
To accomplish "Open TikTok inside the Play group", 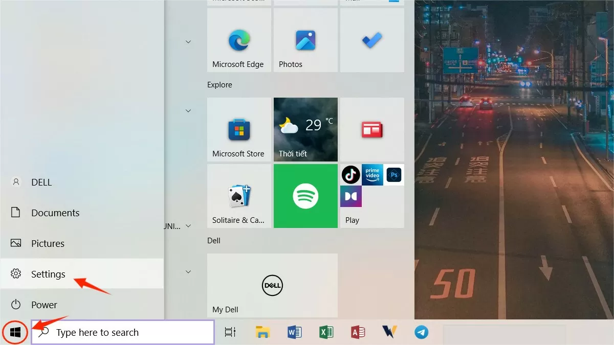I will (x=351, y=175).
